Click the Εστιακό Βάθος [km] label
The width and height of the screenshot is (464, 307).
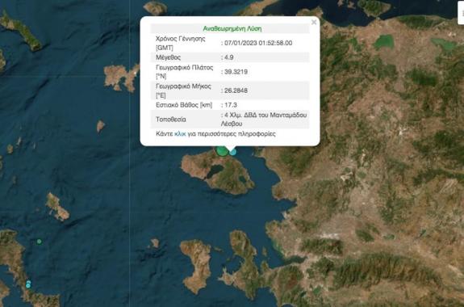pyautogui.click(x=184, y=105)
